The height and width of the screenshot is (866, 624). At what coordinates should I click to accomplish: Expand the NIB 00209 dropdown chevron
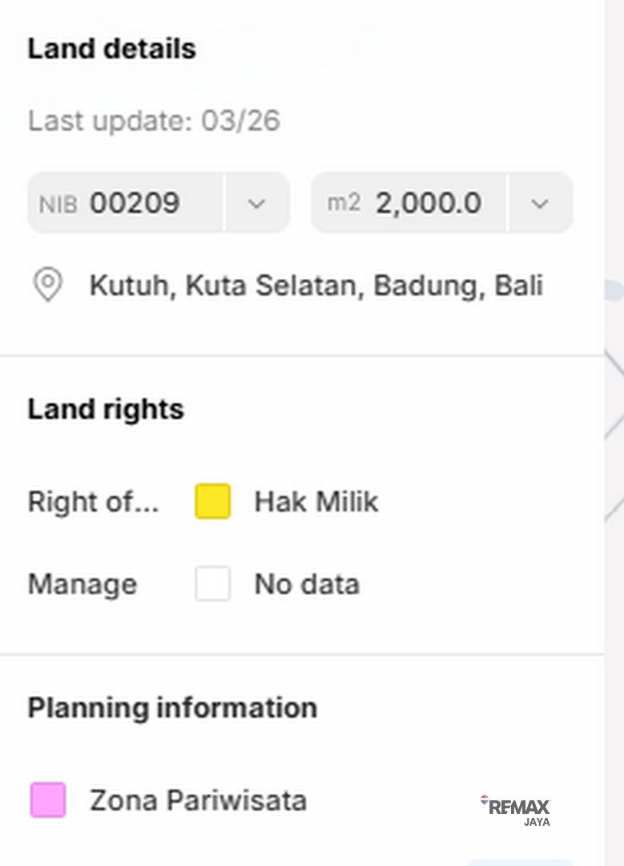pos(256,204)
